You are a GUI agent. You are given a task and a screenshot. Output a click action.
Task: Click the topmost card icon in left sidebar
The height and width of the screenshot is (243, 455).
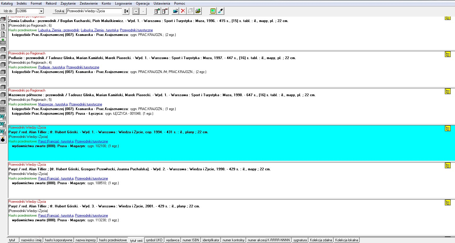[x=3, y=19]
